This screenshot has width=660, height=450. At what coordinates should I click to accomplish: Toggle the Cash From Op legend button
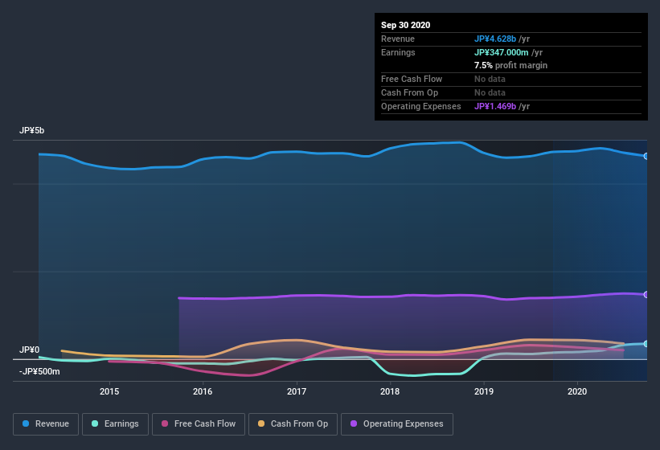[293, 424]
